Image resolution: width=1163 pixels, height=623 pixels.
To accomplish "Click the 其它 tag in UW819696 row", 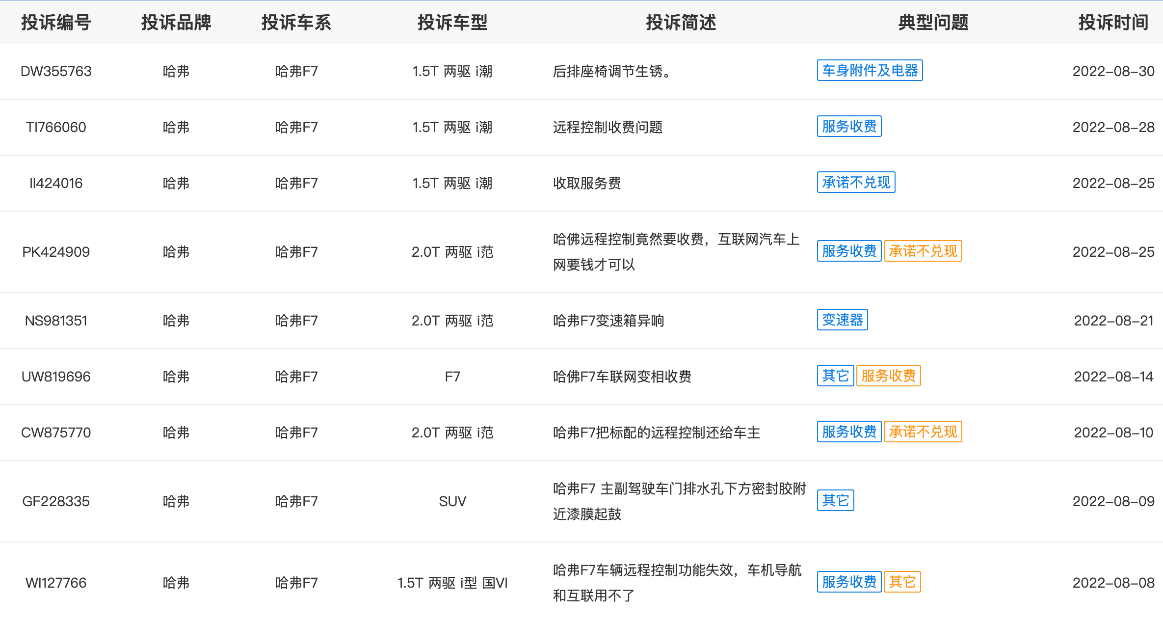I will click(835, 376).
